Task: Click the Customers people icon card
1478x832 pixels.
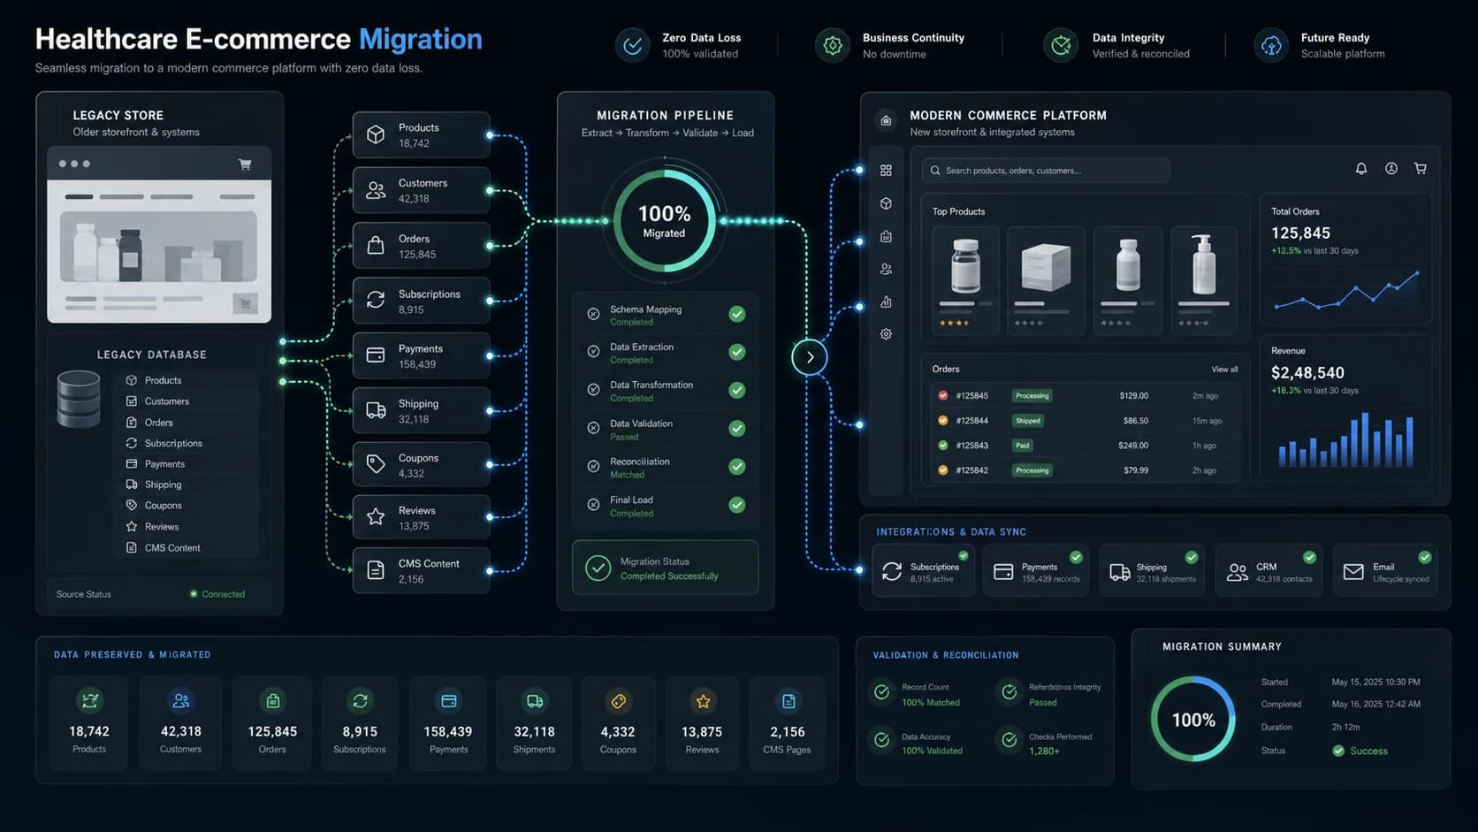Action: (421, 190)
